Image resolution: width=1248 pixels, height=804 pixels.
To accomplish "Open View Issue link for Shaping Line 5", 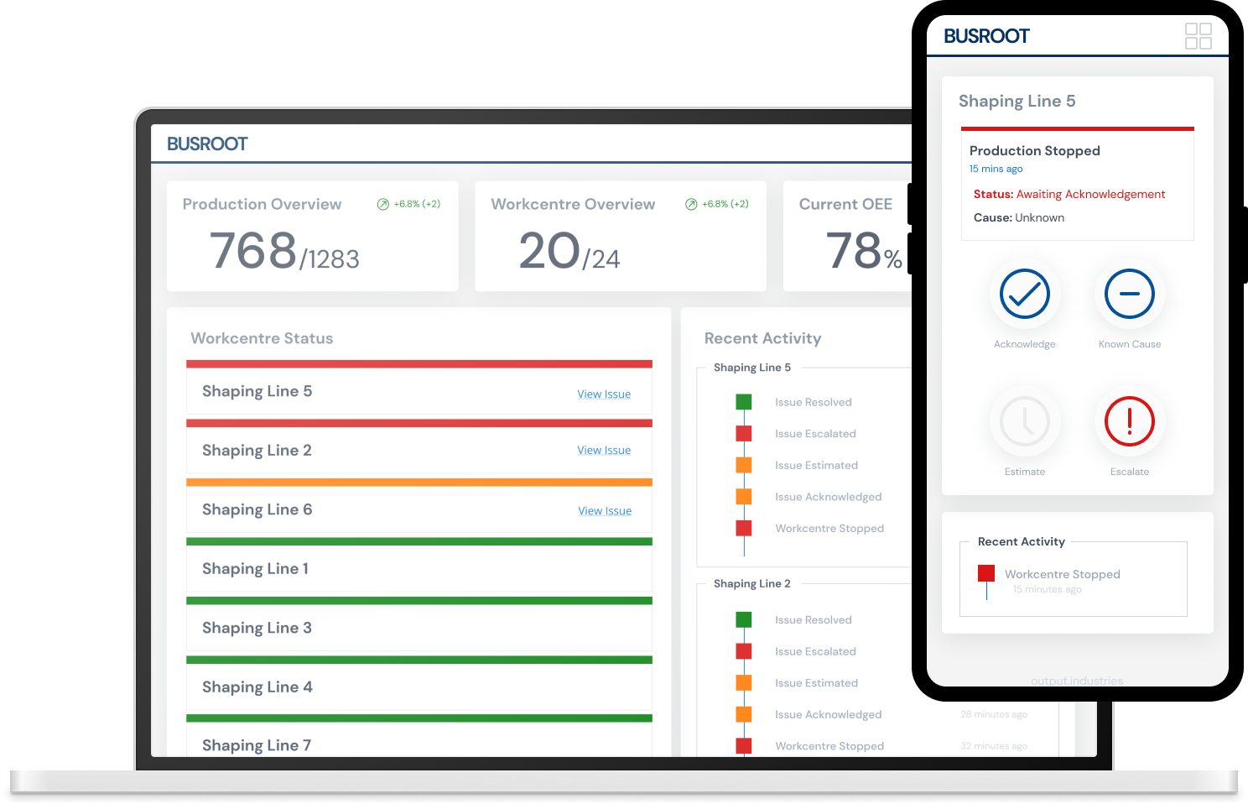I will (x=604, y=394).
